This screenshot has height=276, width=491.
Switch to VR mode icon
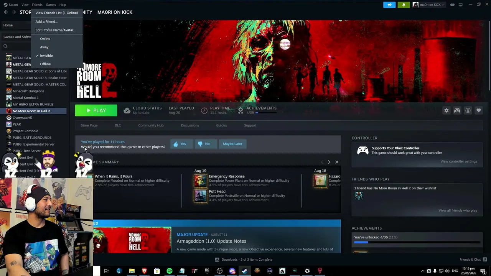click(x=452, y=5)
